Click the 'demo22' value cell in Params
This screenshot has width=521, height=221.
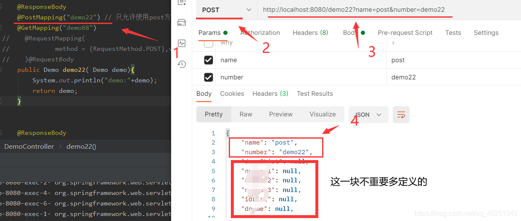click(x=454, y=77)
